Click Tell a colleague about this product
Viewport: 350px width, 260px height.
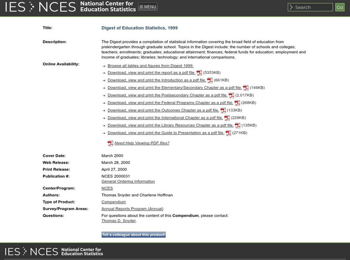coord(133,235)
